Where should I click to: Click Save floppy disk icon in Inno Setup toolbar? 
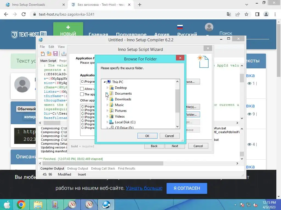[x=55, y=54]
